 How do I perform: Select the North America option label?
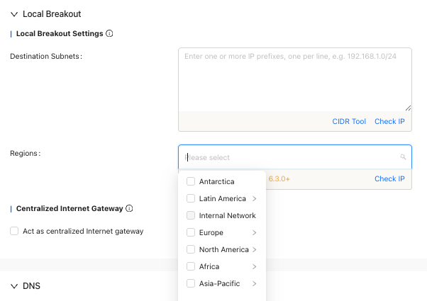point(224,249)
